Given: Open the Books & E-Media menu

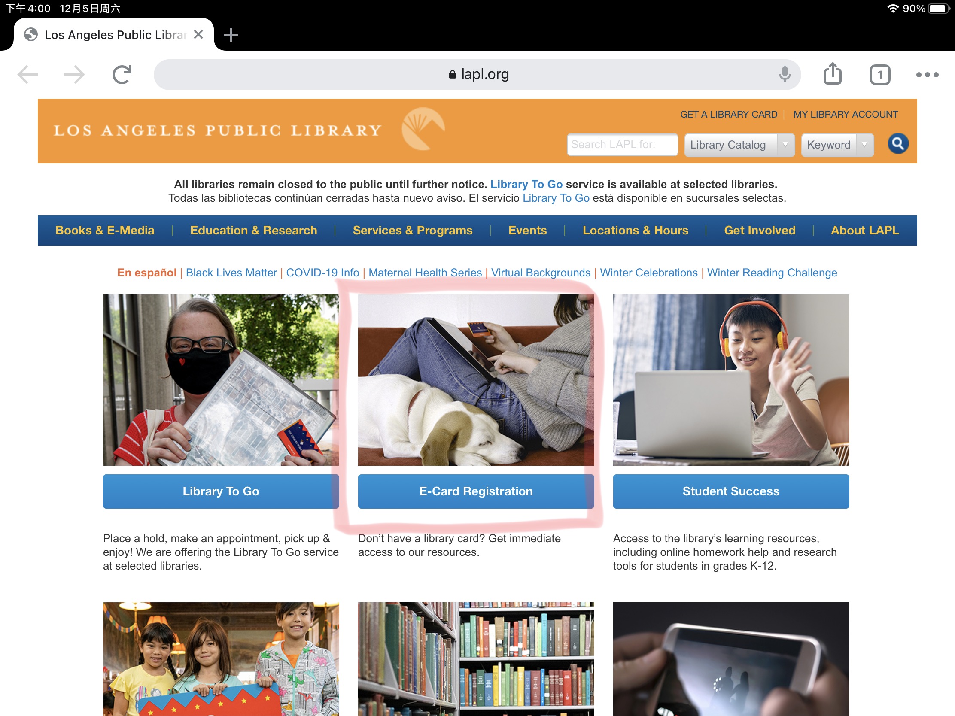Looking at the screenshot, I should tap(105, 231).
